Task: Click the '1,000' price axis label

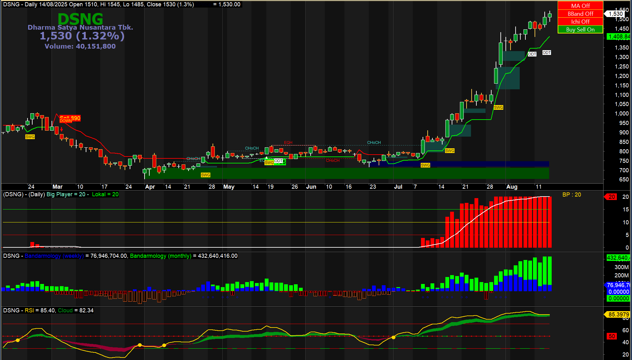Action: (x=622, y=114)
